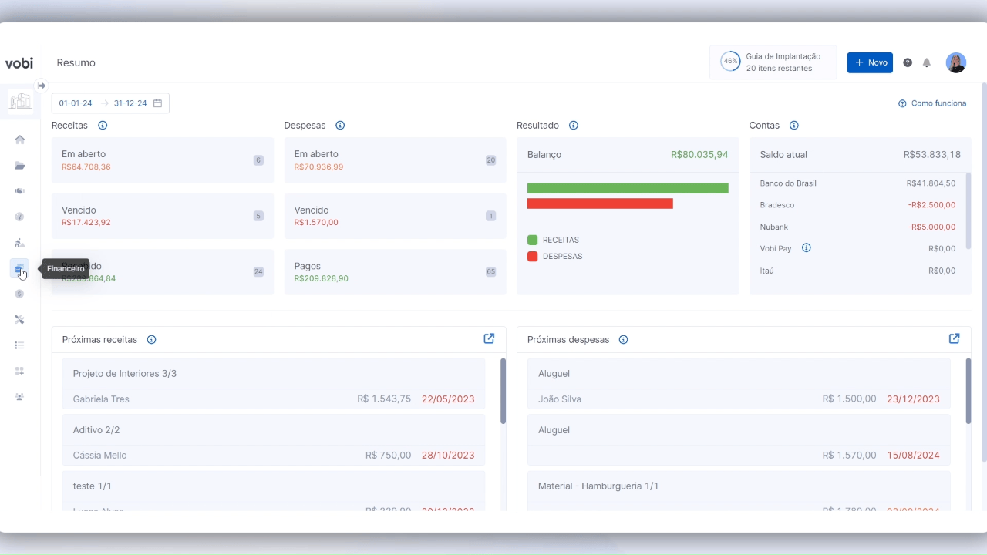Open the people icon in the sidebar
The width and height of the screenshot is (987, 555).
coord(20,397)
